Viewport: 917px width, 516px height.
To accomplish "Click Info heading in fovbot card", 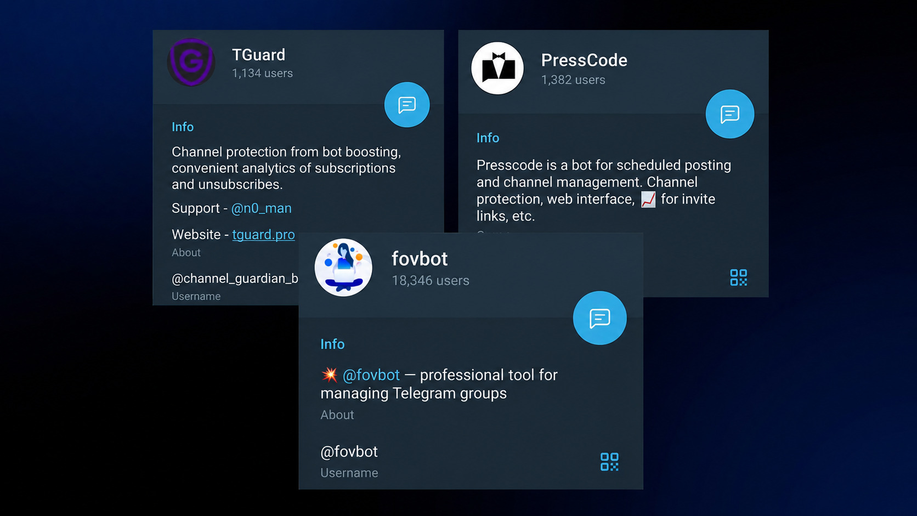I will point(332,344).
